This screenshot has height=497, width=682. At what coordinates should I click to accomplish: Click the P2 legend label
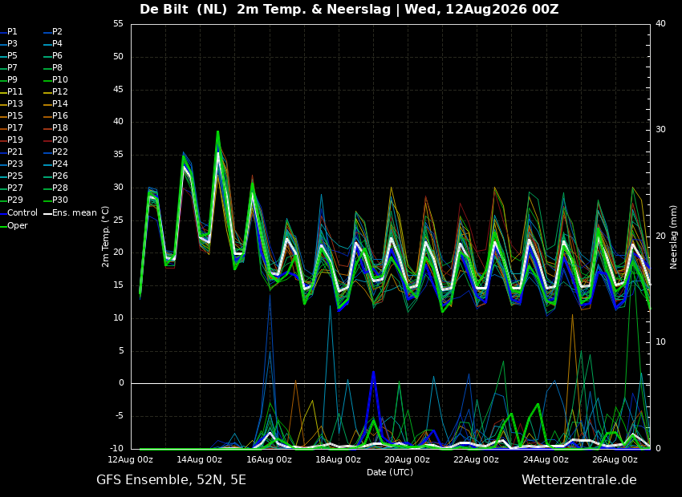point(57,32)
